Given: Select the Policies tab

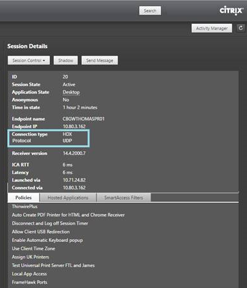Looking at the screenshot, I should (x=24, y=198).
